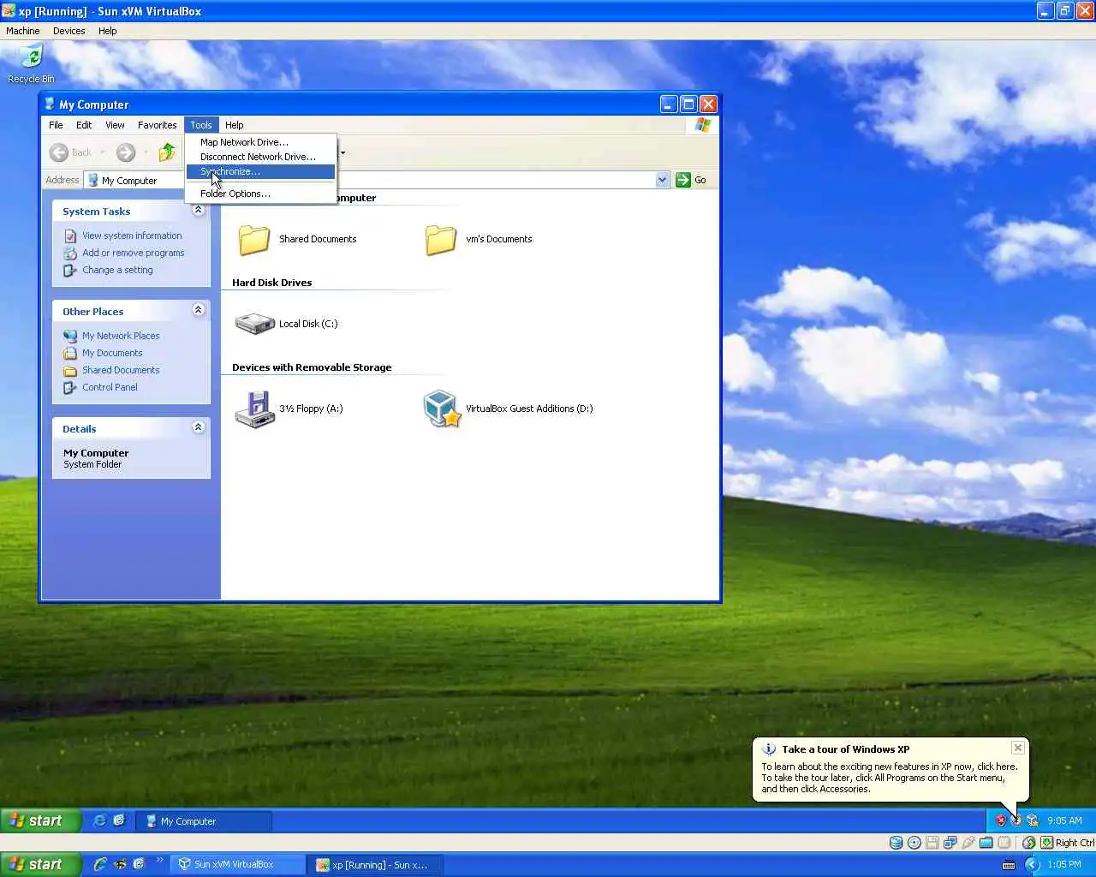Click the keyboard icon in host tray
This screenshot has width=1096, height=877.
tap(1009, 864)
